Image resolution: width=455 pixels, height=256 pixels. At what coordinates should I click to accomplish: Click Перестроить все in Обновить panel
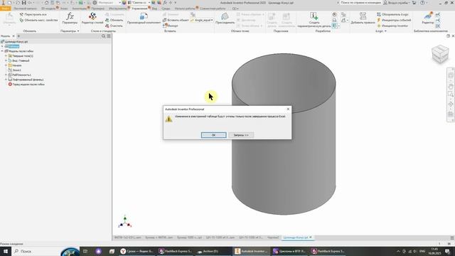[x=33, y=14]
